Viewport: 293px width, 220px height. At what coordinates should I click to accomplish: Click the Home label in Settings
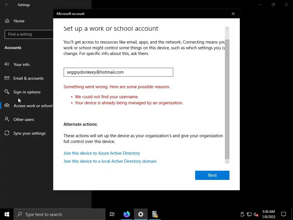[19, 21]
